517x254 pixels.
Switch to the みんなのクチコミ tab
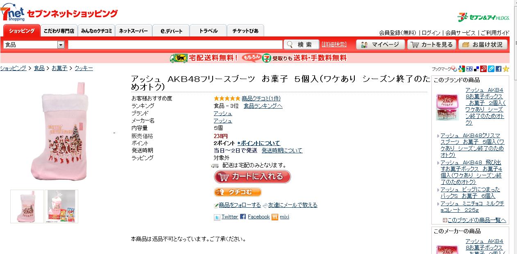click(x=96, y=31)
